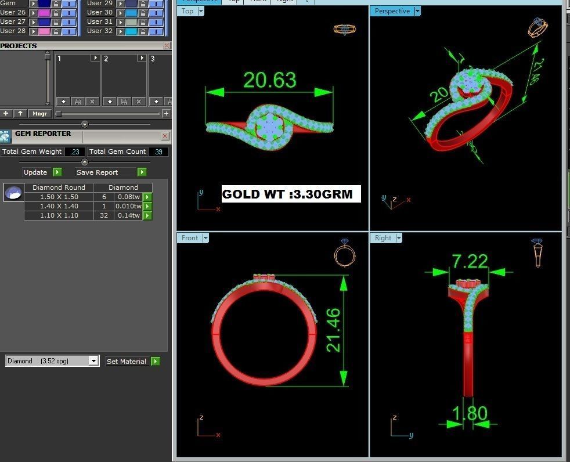Expand arrow next to User 31 layer
Screen dimensions: 570x462
(x=120, y=22)
